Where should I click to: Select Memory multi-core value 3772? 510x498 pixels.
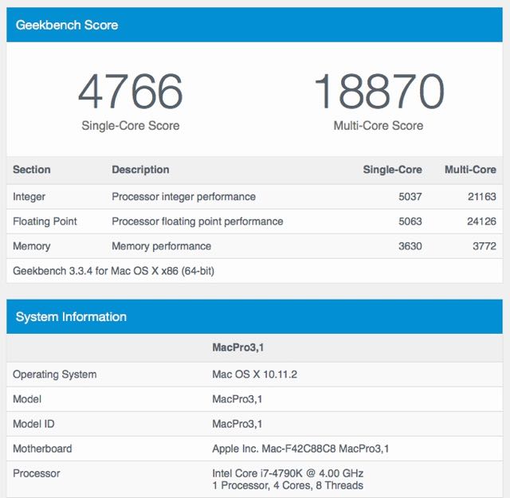484,246
